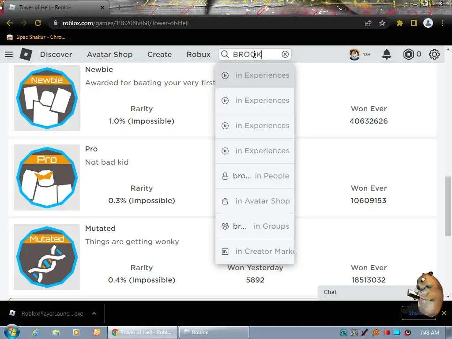
Task: Click the 0.3% (Impossible) rarity value
Action: pos(142,201)
